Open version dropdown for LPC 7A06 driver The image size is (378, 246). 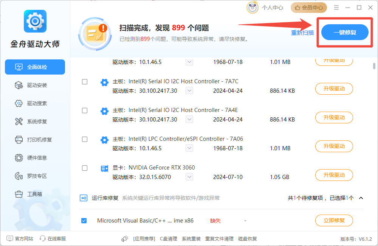coord(189,148)
